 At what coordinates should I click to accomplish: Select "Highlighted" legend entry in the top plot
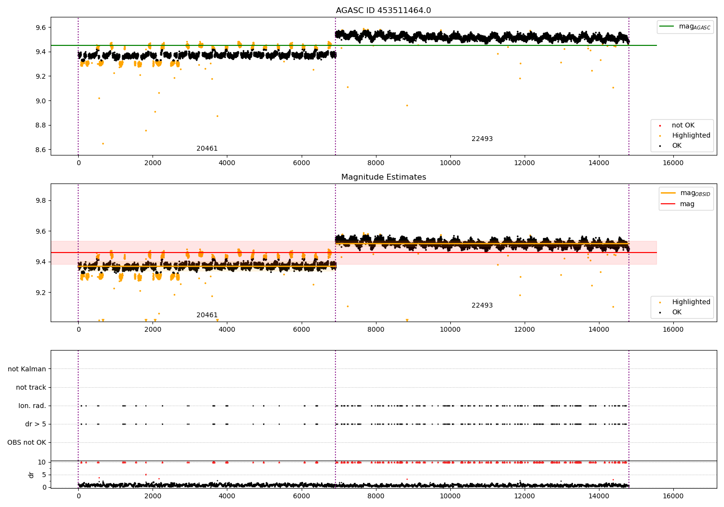pyautogui.click(x=691, y=136)
